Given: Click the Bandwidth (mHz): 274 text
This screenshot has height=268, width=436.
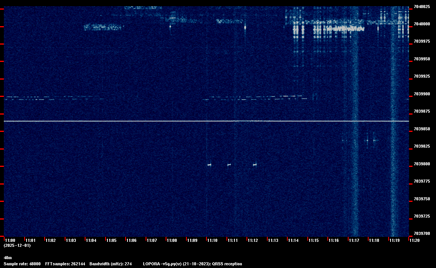Looking at the screenshot, I should pos(111,264).
